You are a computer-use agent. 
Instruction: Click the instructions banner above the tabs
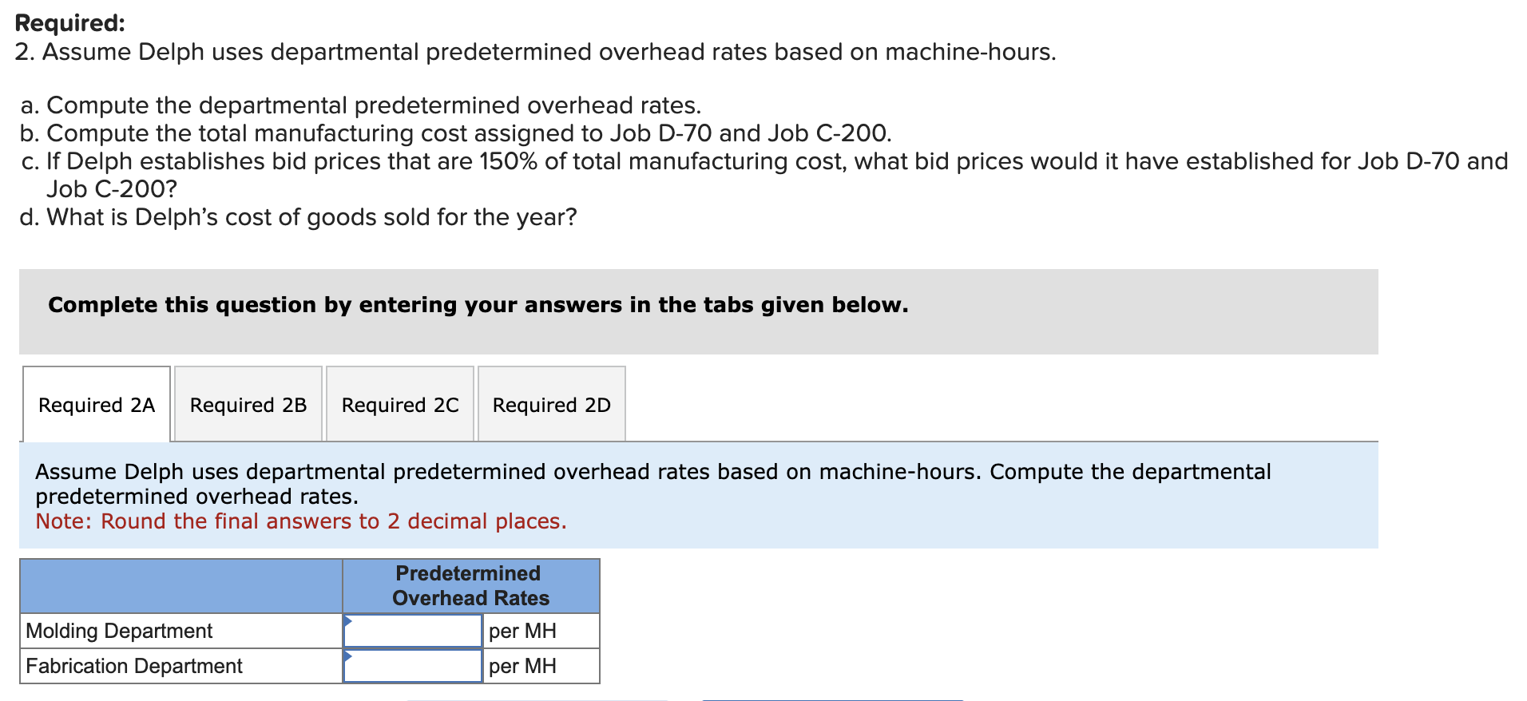477,304
